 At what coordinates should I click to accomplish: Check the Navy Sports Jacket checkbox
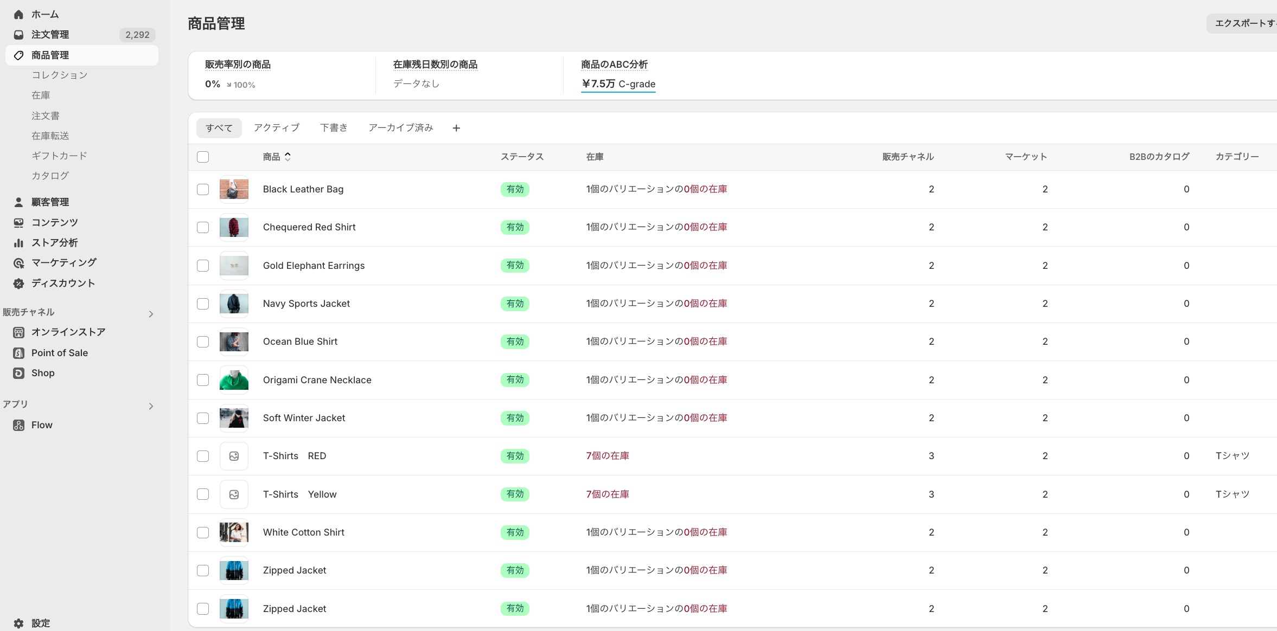click(203, 304)
